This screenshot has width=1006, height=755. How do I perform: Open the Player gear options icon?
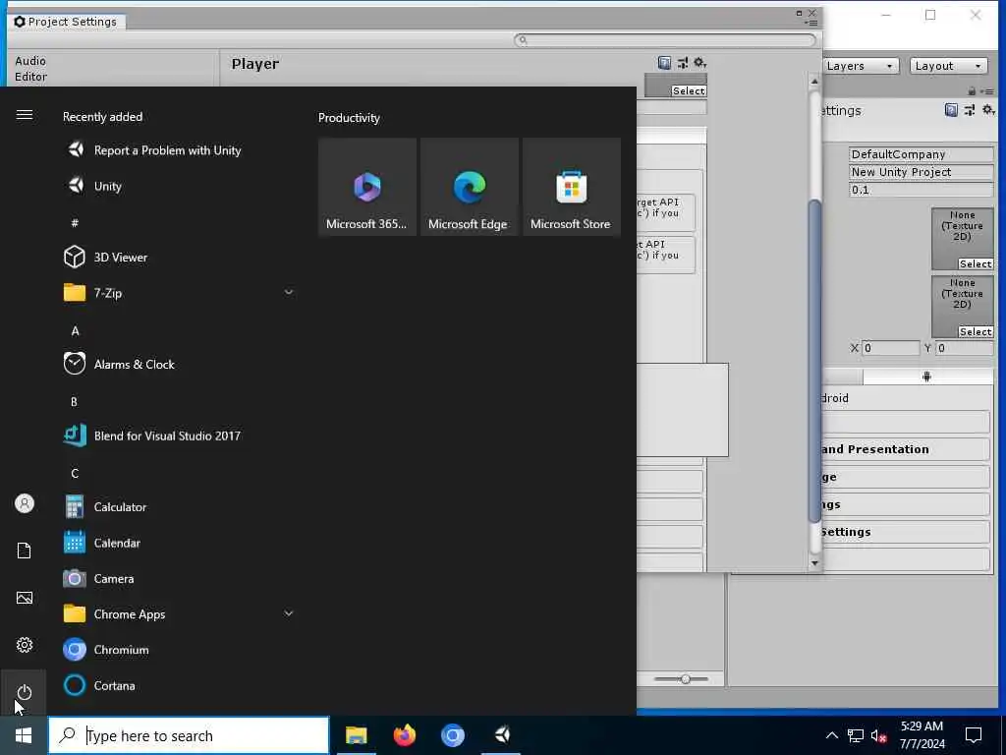[699, 63]
